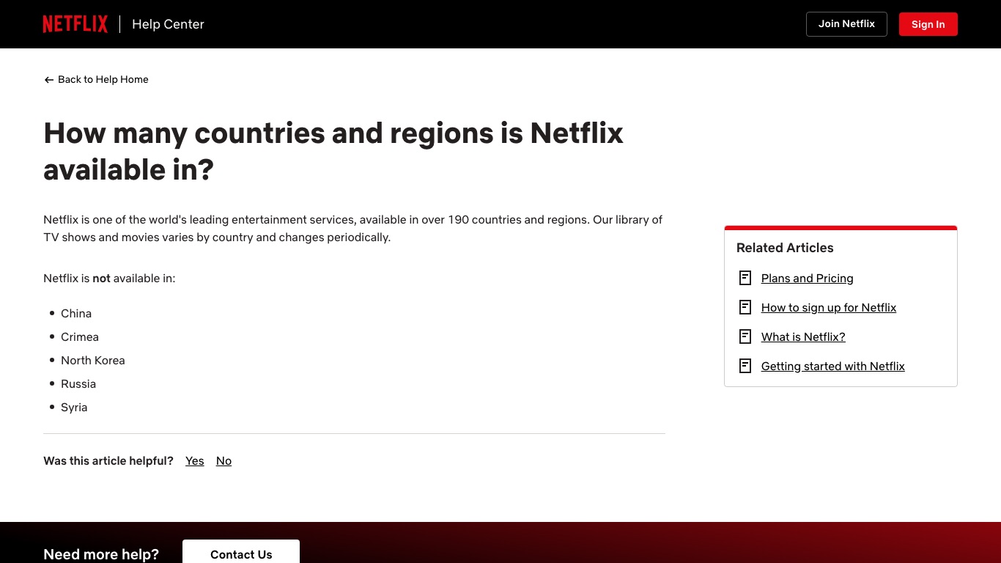The height and width of the screenshot is (563, 1001).
Task: Open How to sign up for Netflix
Action: pos(829,307)
